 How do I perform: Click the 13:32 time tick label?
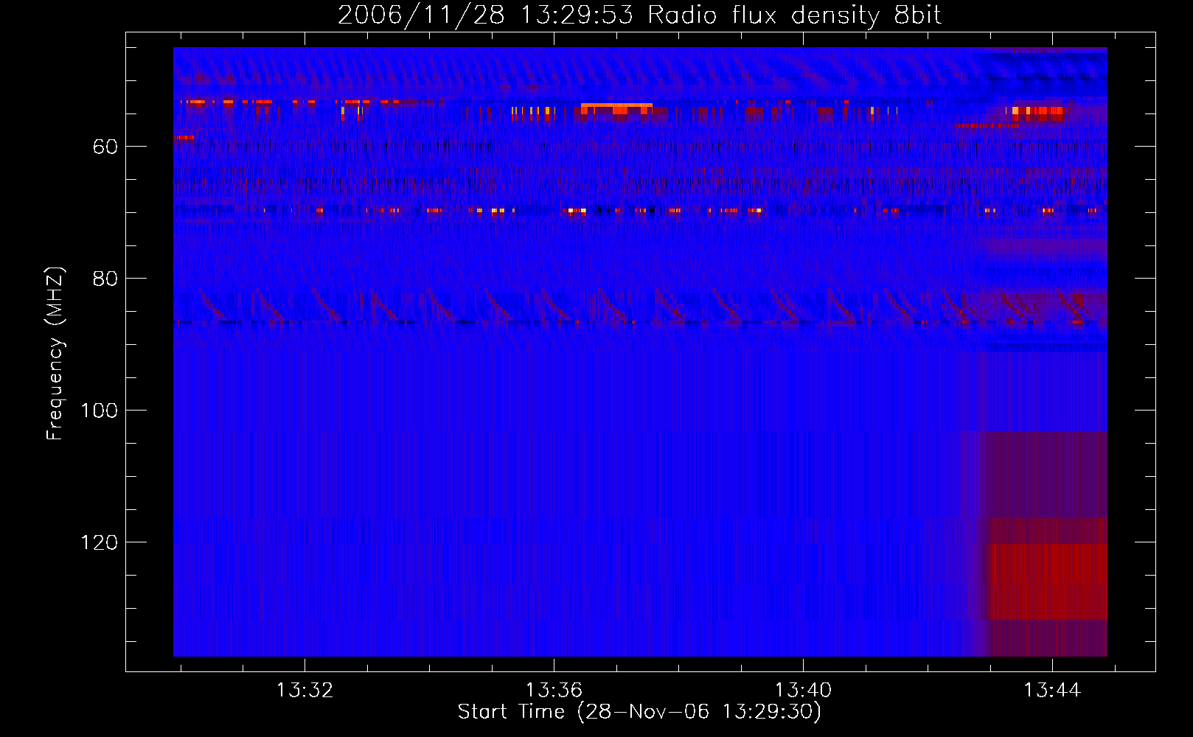(305, 690)
